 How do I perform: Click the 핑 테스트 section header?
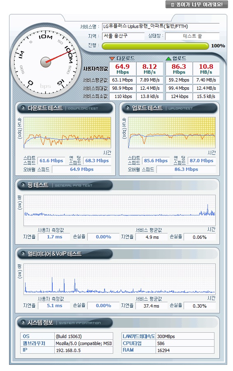[65, 185]
